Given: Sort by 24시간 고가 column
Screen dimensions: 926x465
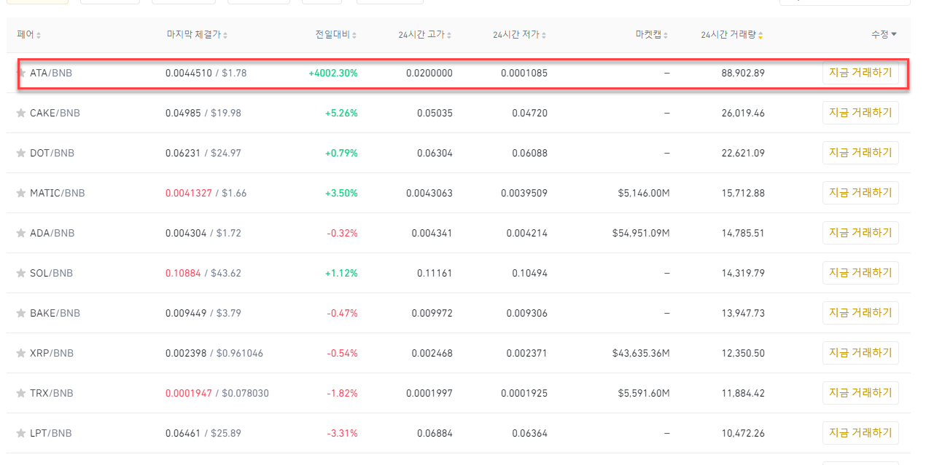Looking at the screenshot, I should (x=425, y=34).
